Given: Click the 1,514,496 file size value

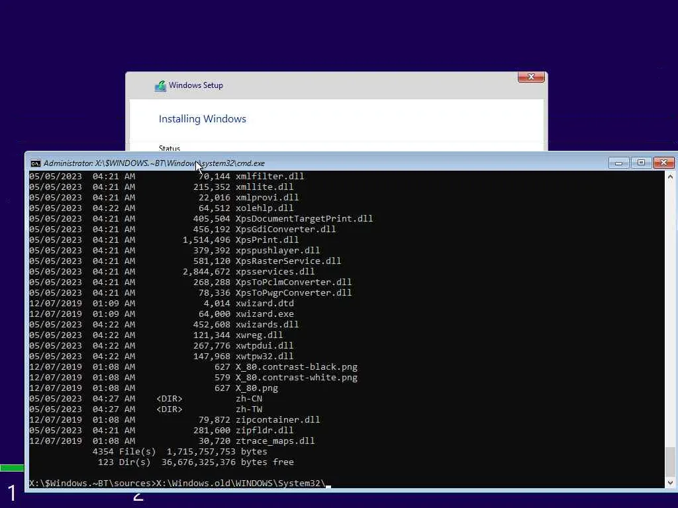Looking at the screenshot, I should 207,239.
